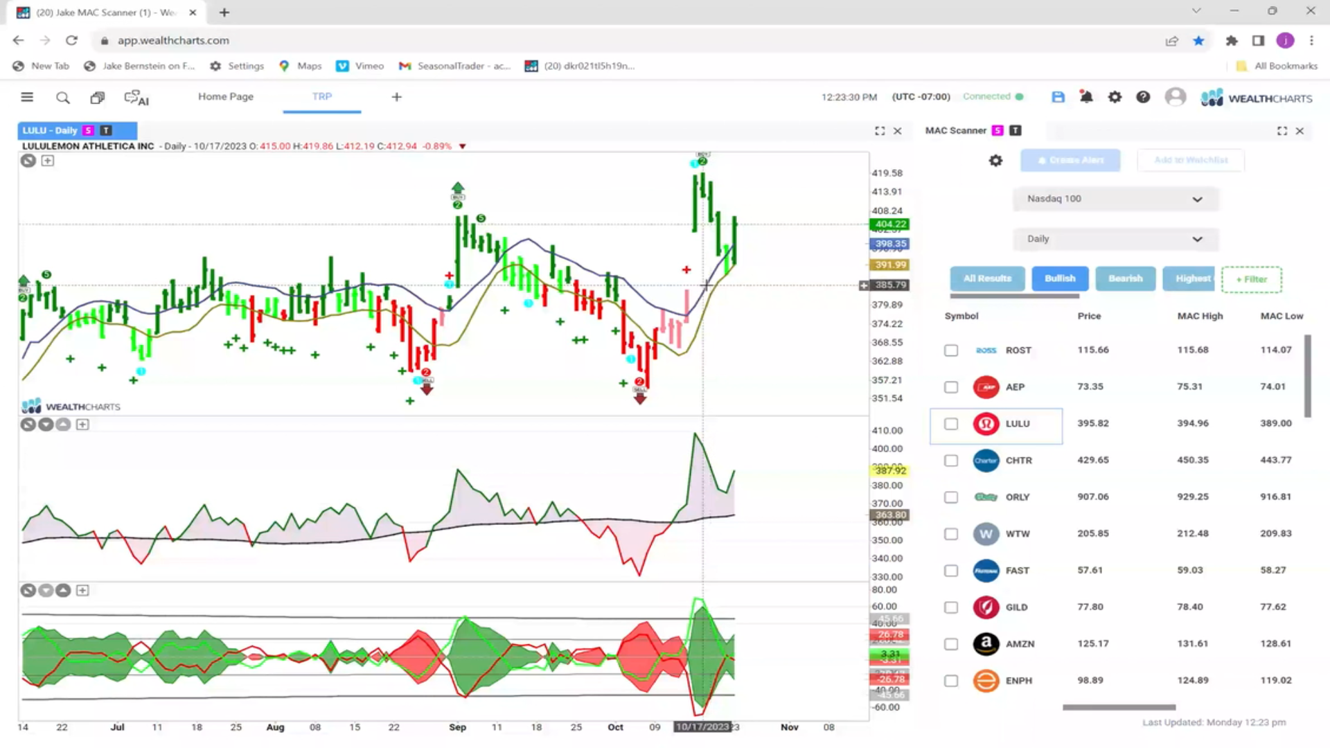The height and width of the screenshot is (748, 1330).
Task: Open the layout windows icon
Action: (x=98, y=98)
